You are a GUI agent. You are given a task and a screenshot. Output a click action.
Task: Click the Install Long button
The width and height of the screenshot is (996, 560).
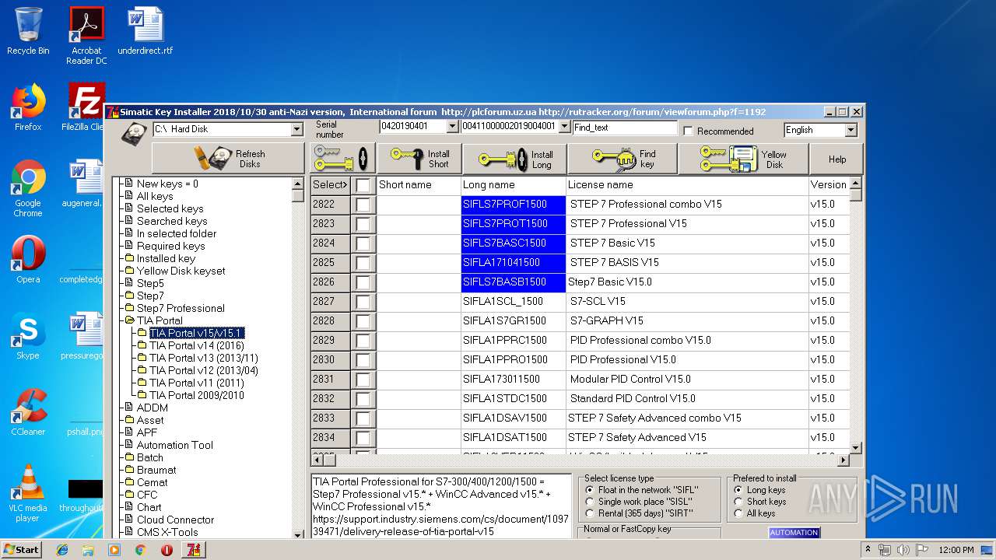coord(515,159)
